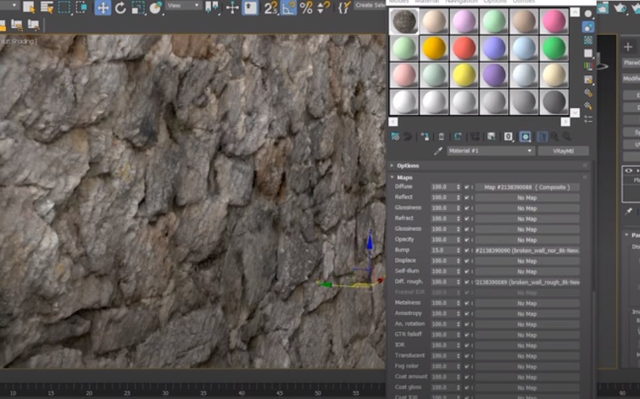Uncheck the Diffuse map enable checkbox
Screen dimensions: 640x399
[466, 187]
